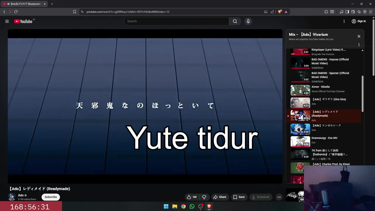Close the Ado Readymade tab
This screenshot has width=375, height=211.
[x=45, y=4]
